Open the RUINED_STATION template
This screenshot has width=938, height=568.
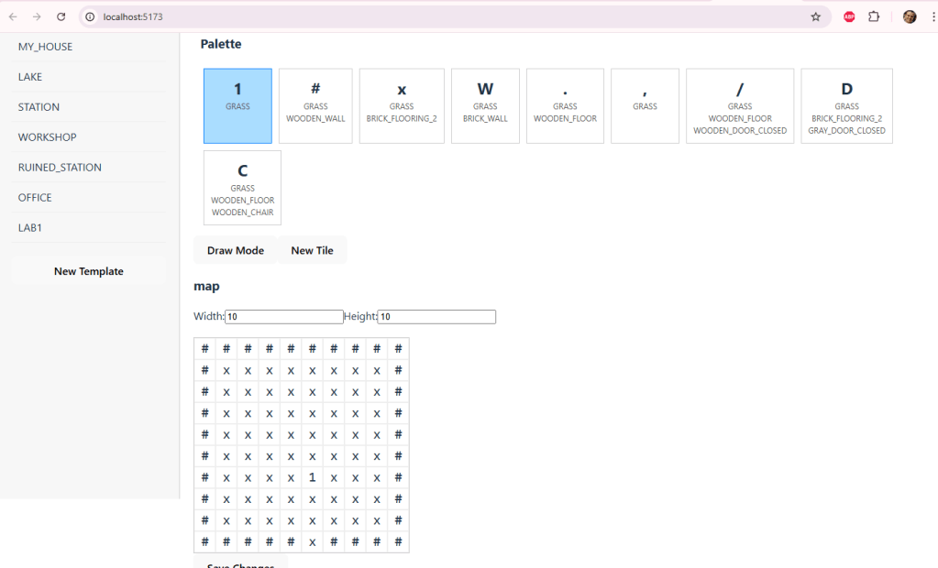(60, 168)
